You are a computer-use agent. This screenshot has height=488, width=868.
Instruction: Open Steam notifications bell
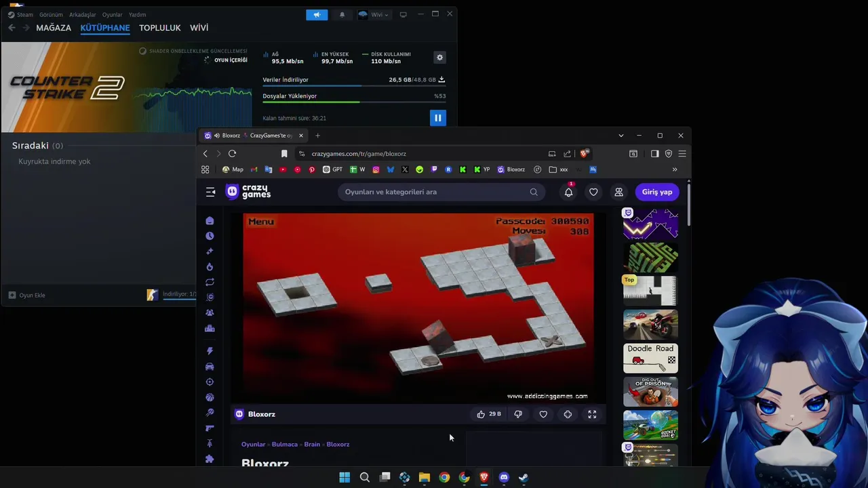[342, 14]
